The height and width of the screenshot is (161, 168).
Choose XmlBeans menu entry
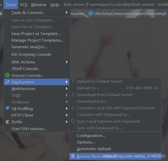pos(36,102)
